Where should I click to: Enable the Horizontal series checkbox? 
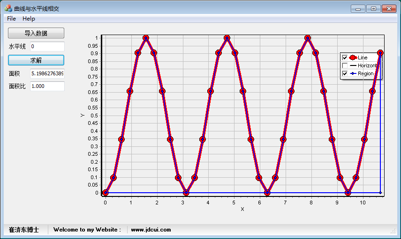coord(345,65)
